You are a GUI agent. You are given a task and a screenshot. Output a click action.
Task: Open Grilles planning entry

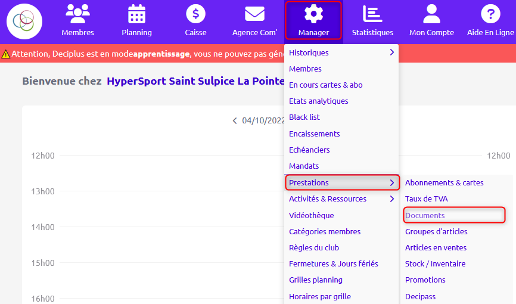coord(316,280)
